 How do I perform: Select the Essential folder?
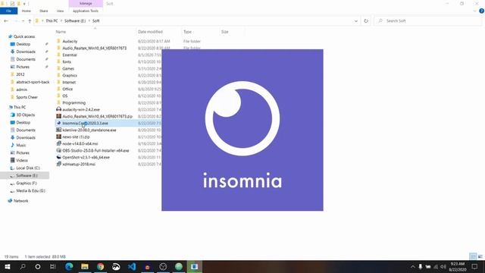(x=70, y=55)
